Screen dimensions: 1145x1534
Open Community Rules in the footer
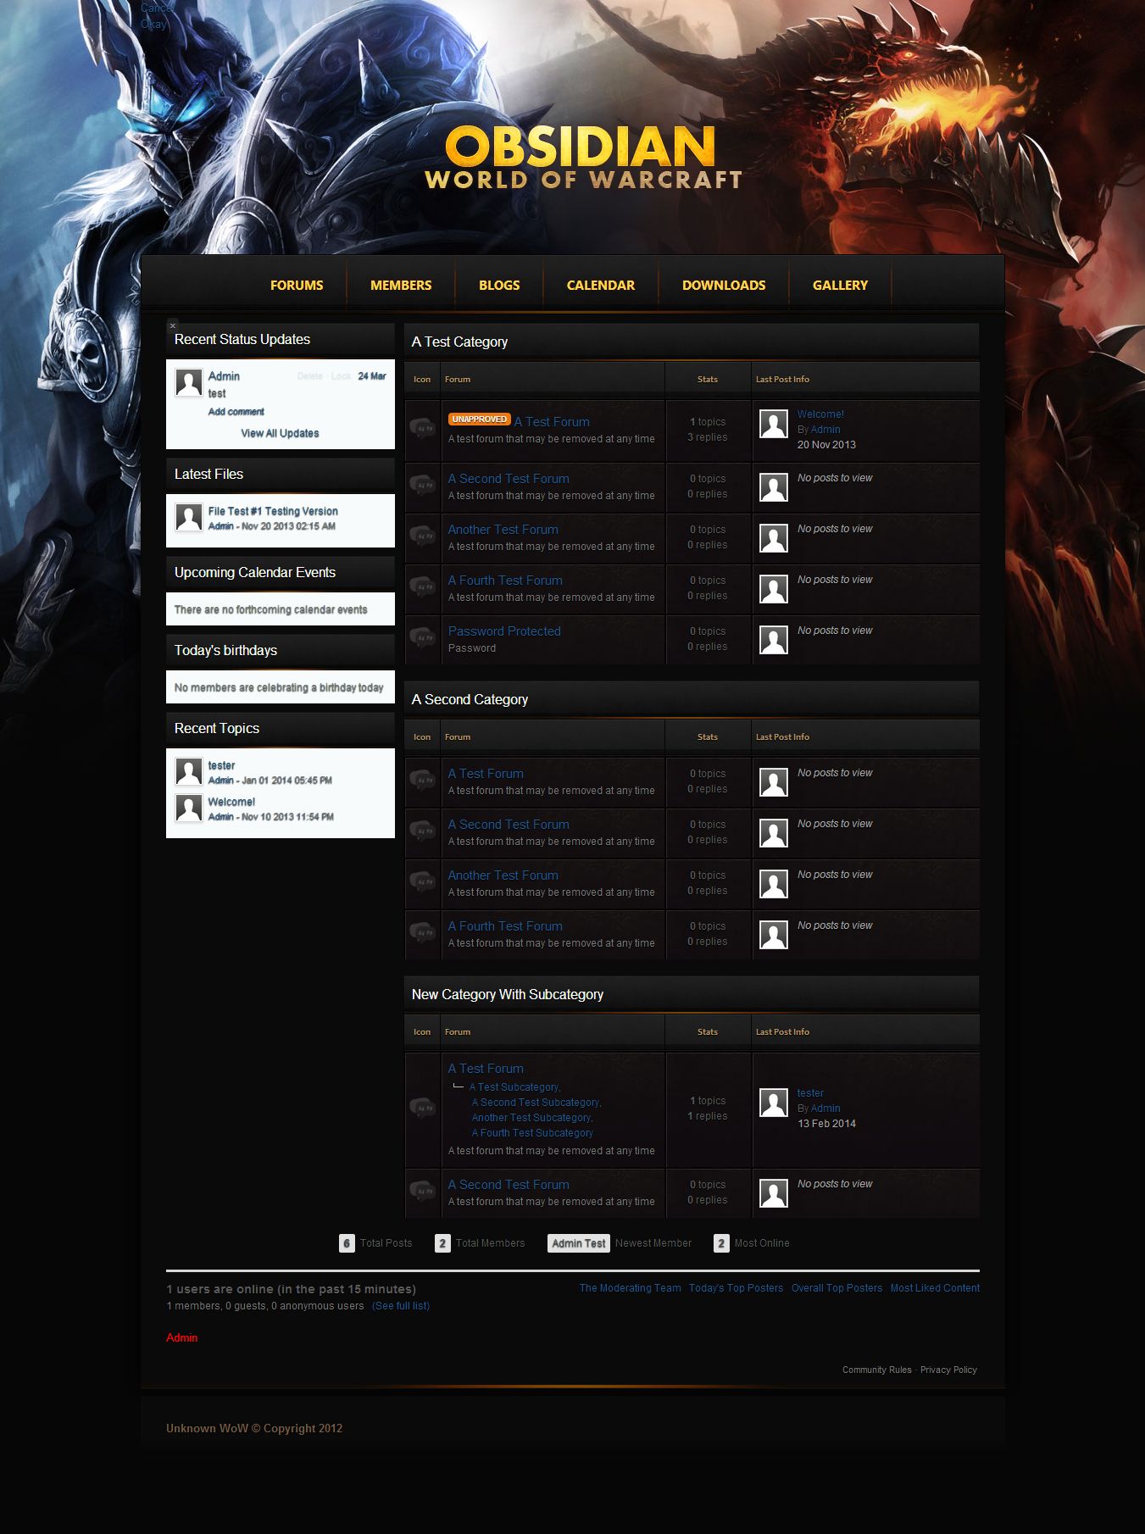point(877,1370)
